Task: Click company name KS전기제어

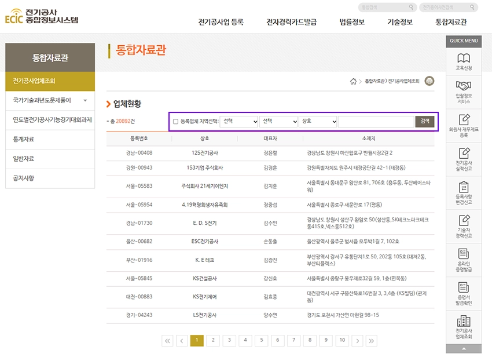Action: (204, 297)
